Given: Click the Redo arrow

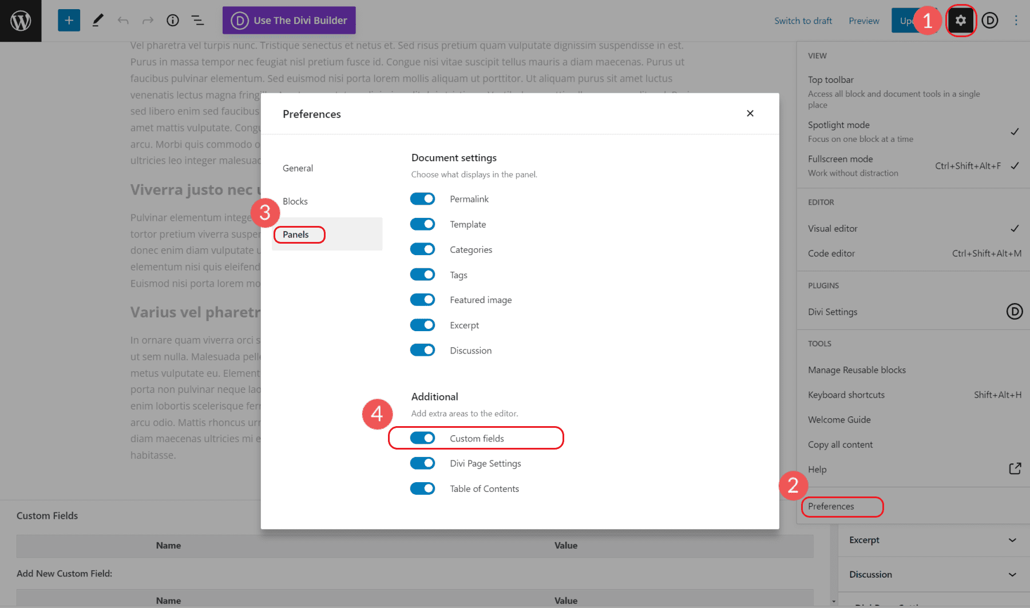Looking at the screenshot, I should click(148, 20).
